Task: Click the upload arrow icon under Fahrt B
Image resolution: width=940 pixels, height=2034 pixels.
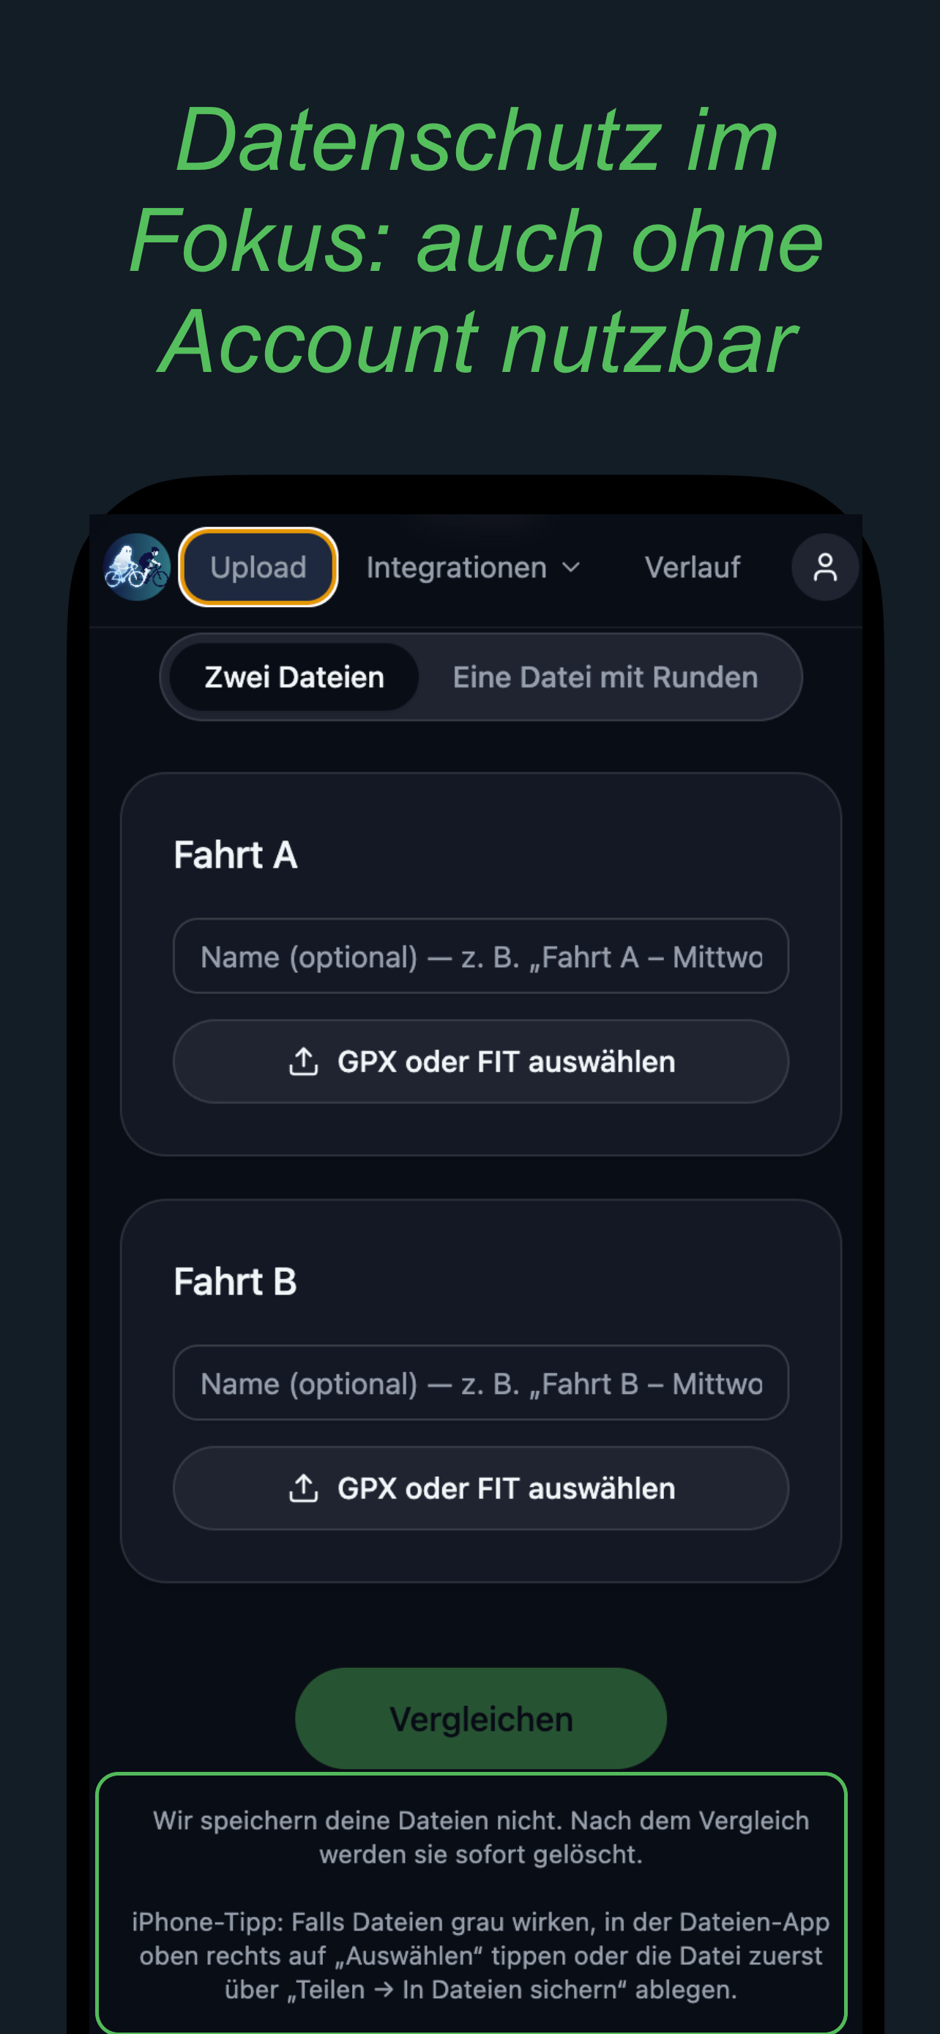Action: (303, 1488)
